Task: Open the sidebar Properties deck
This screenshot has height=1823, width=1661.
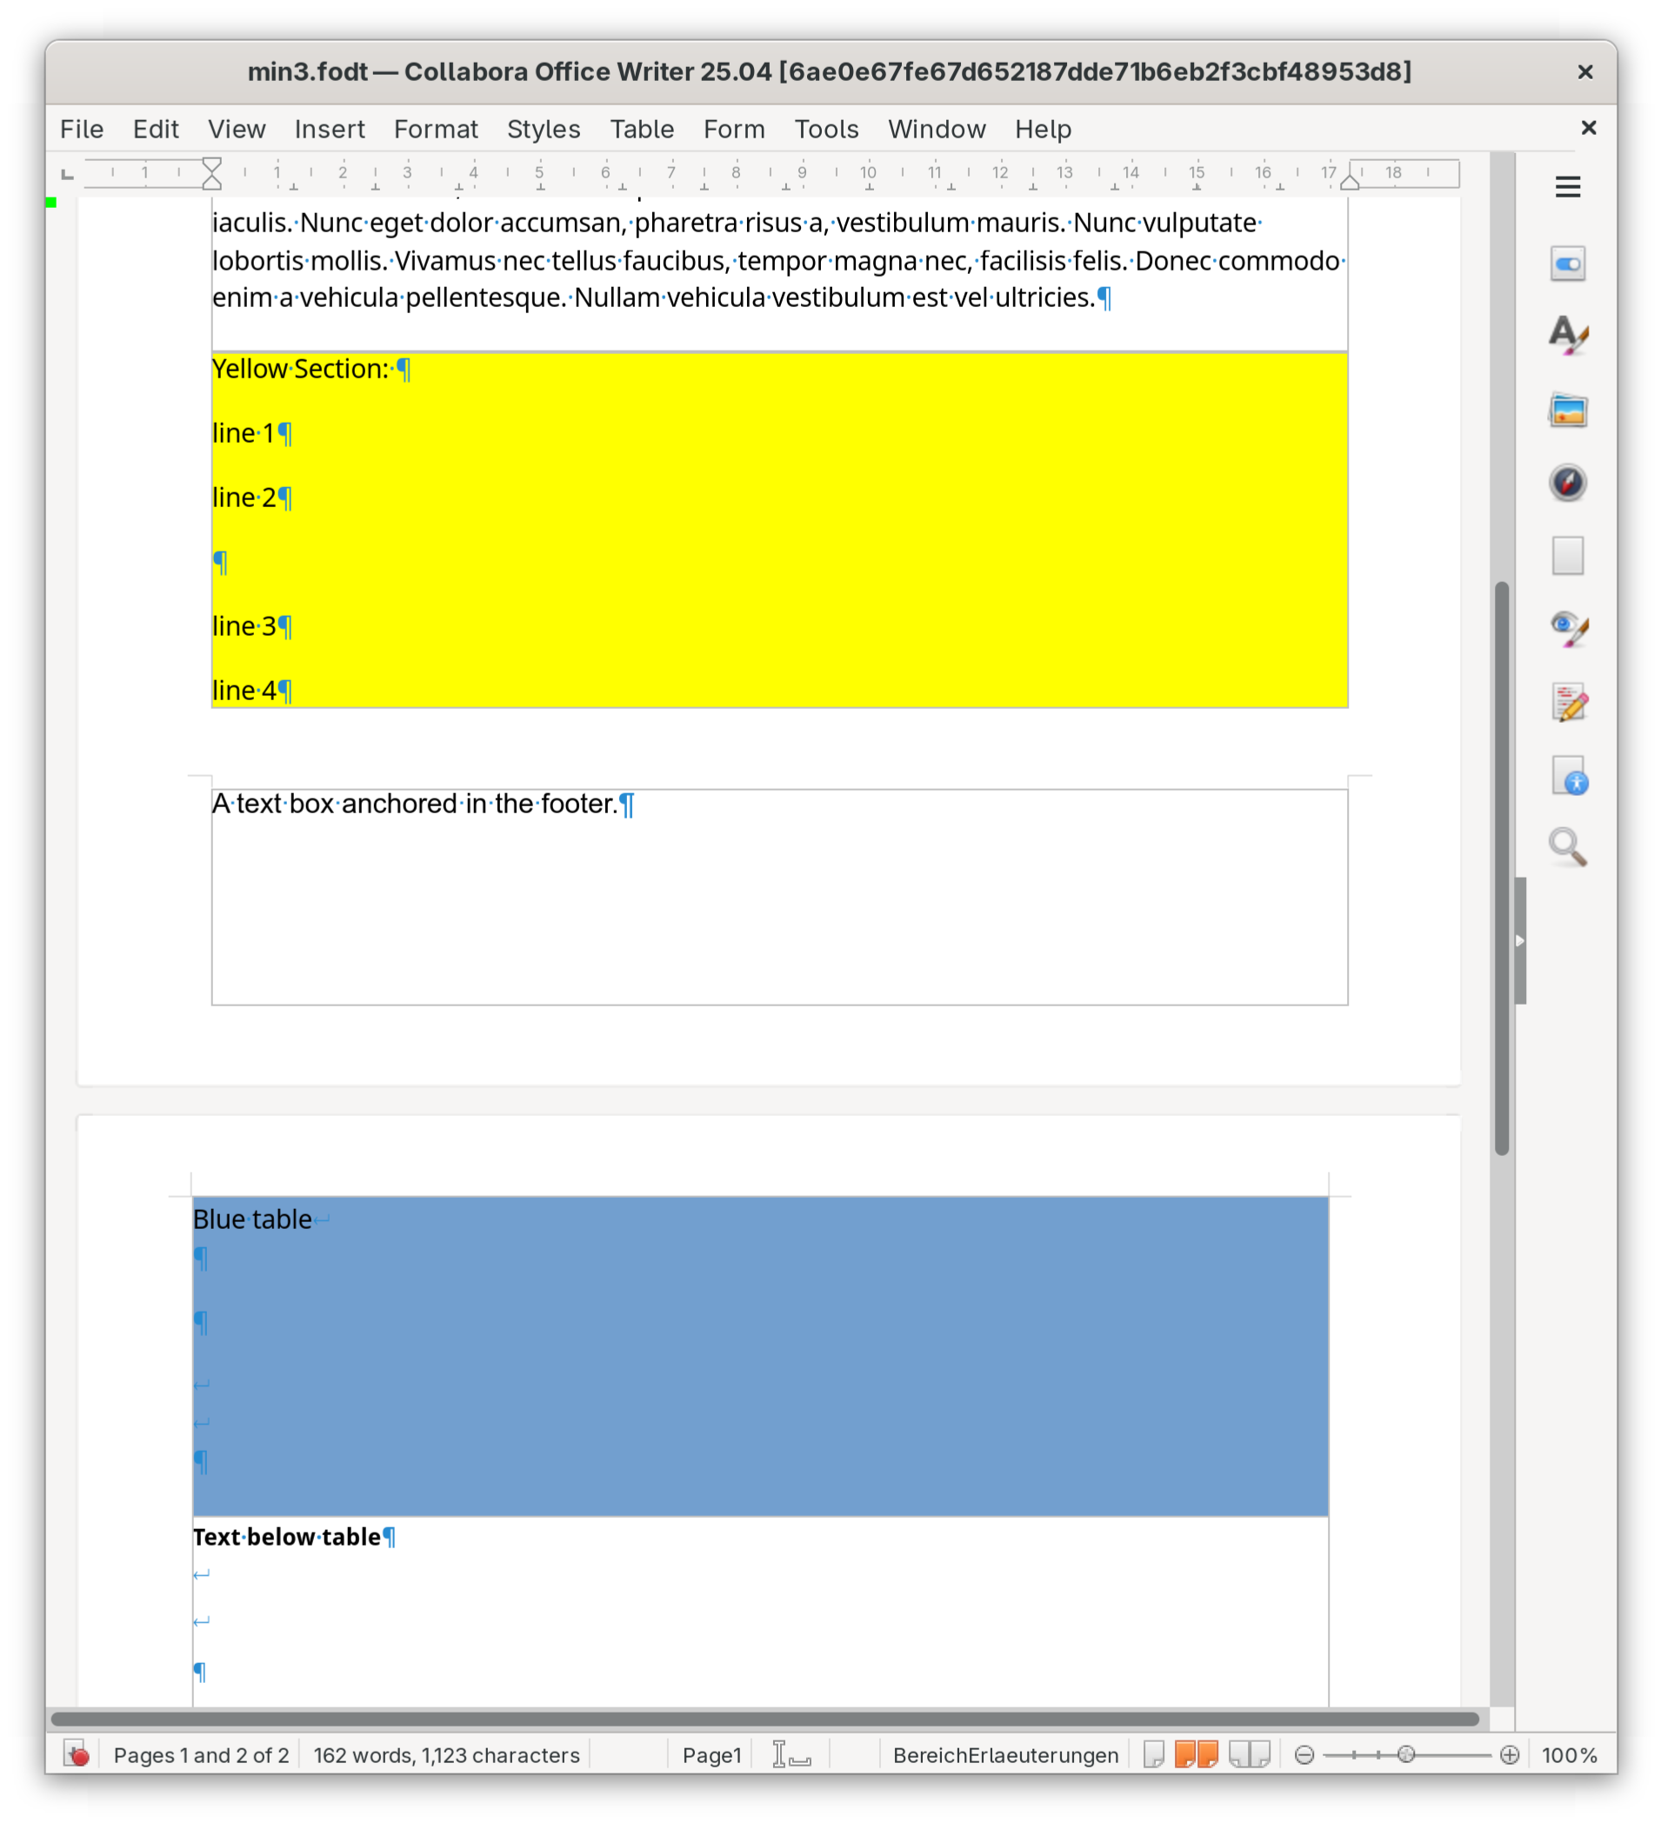Action: click(x=1567, y=264)
